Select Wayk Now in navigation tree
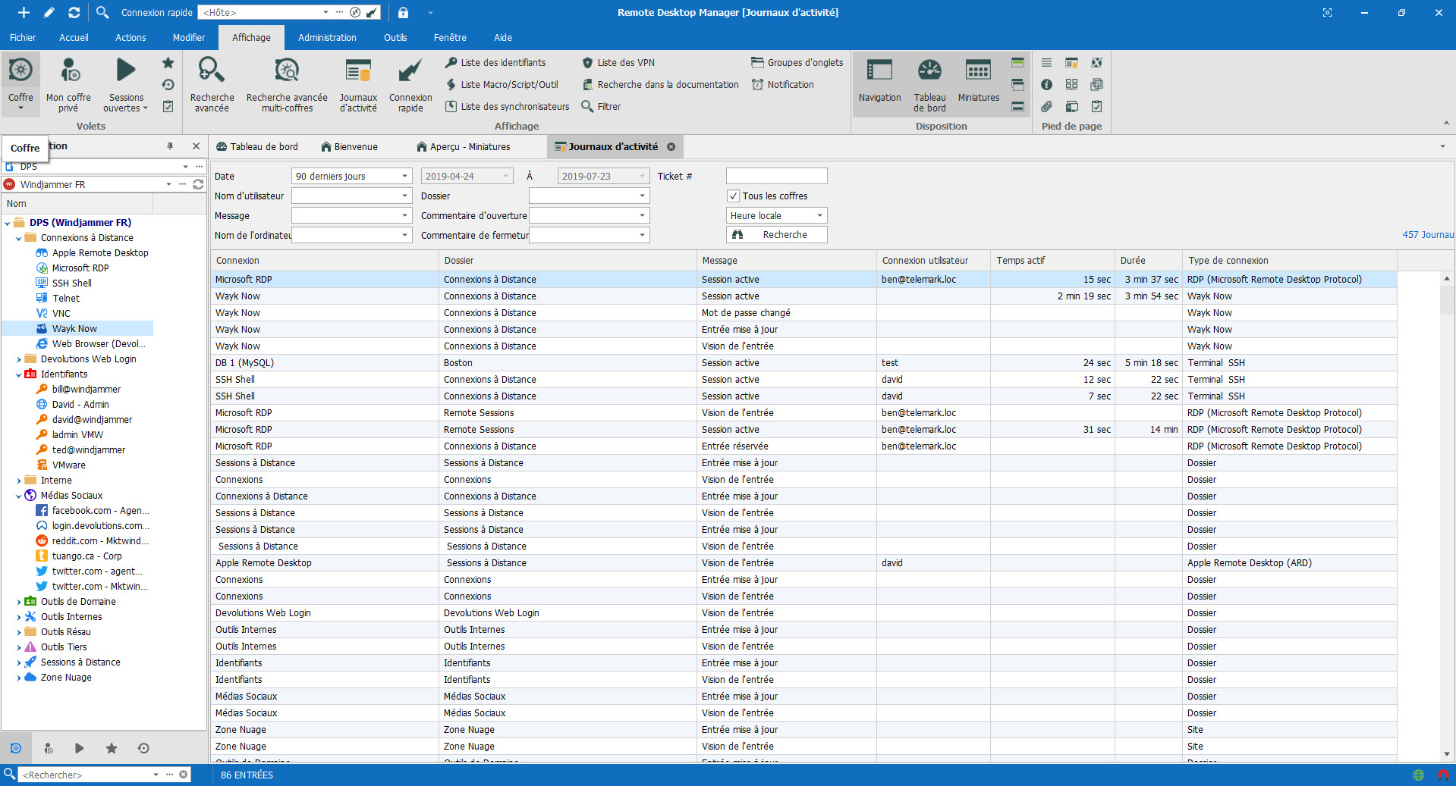The image size is (1456, 786). [74, 329]
